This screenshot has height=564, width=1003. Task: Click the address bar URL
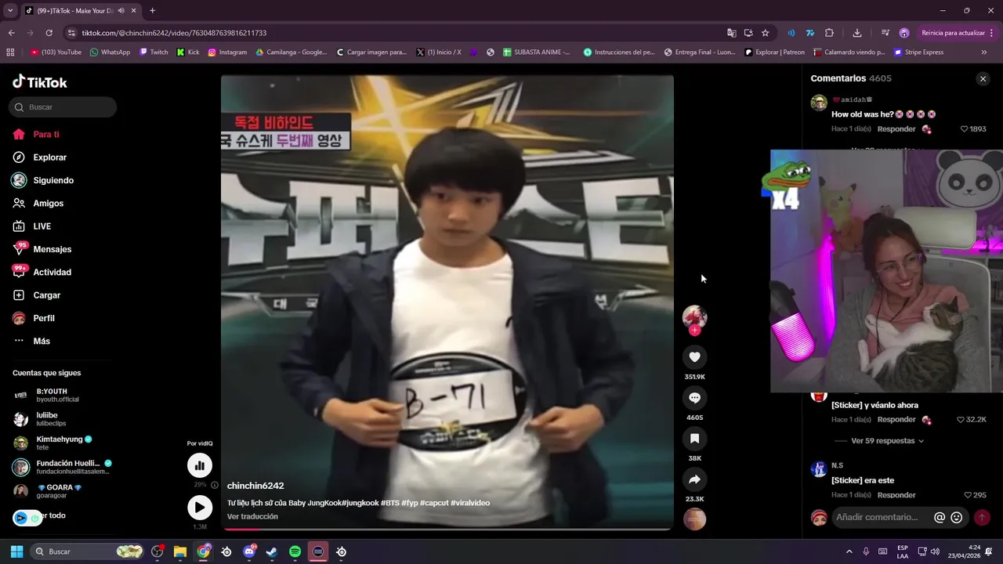coord(174,33)
